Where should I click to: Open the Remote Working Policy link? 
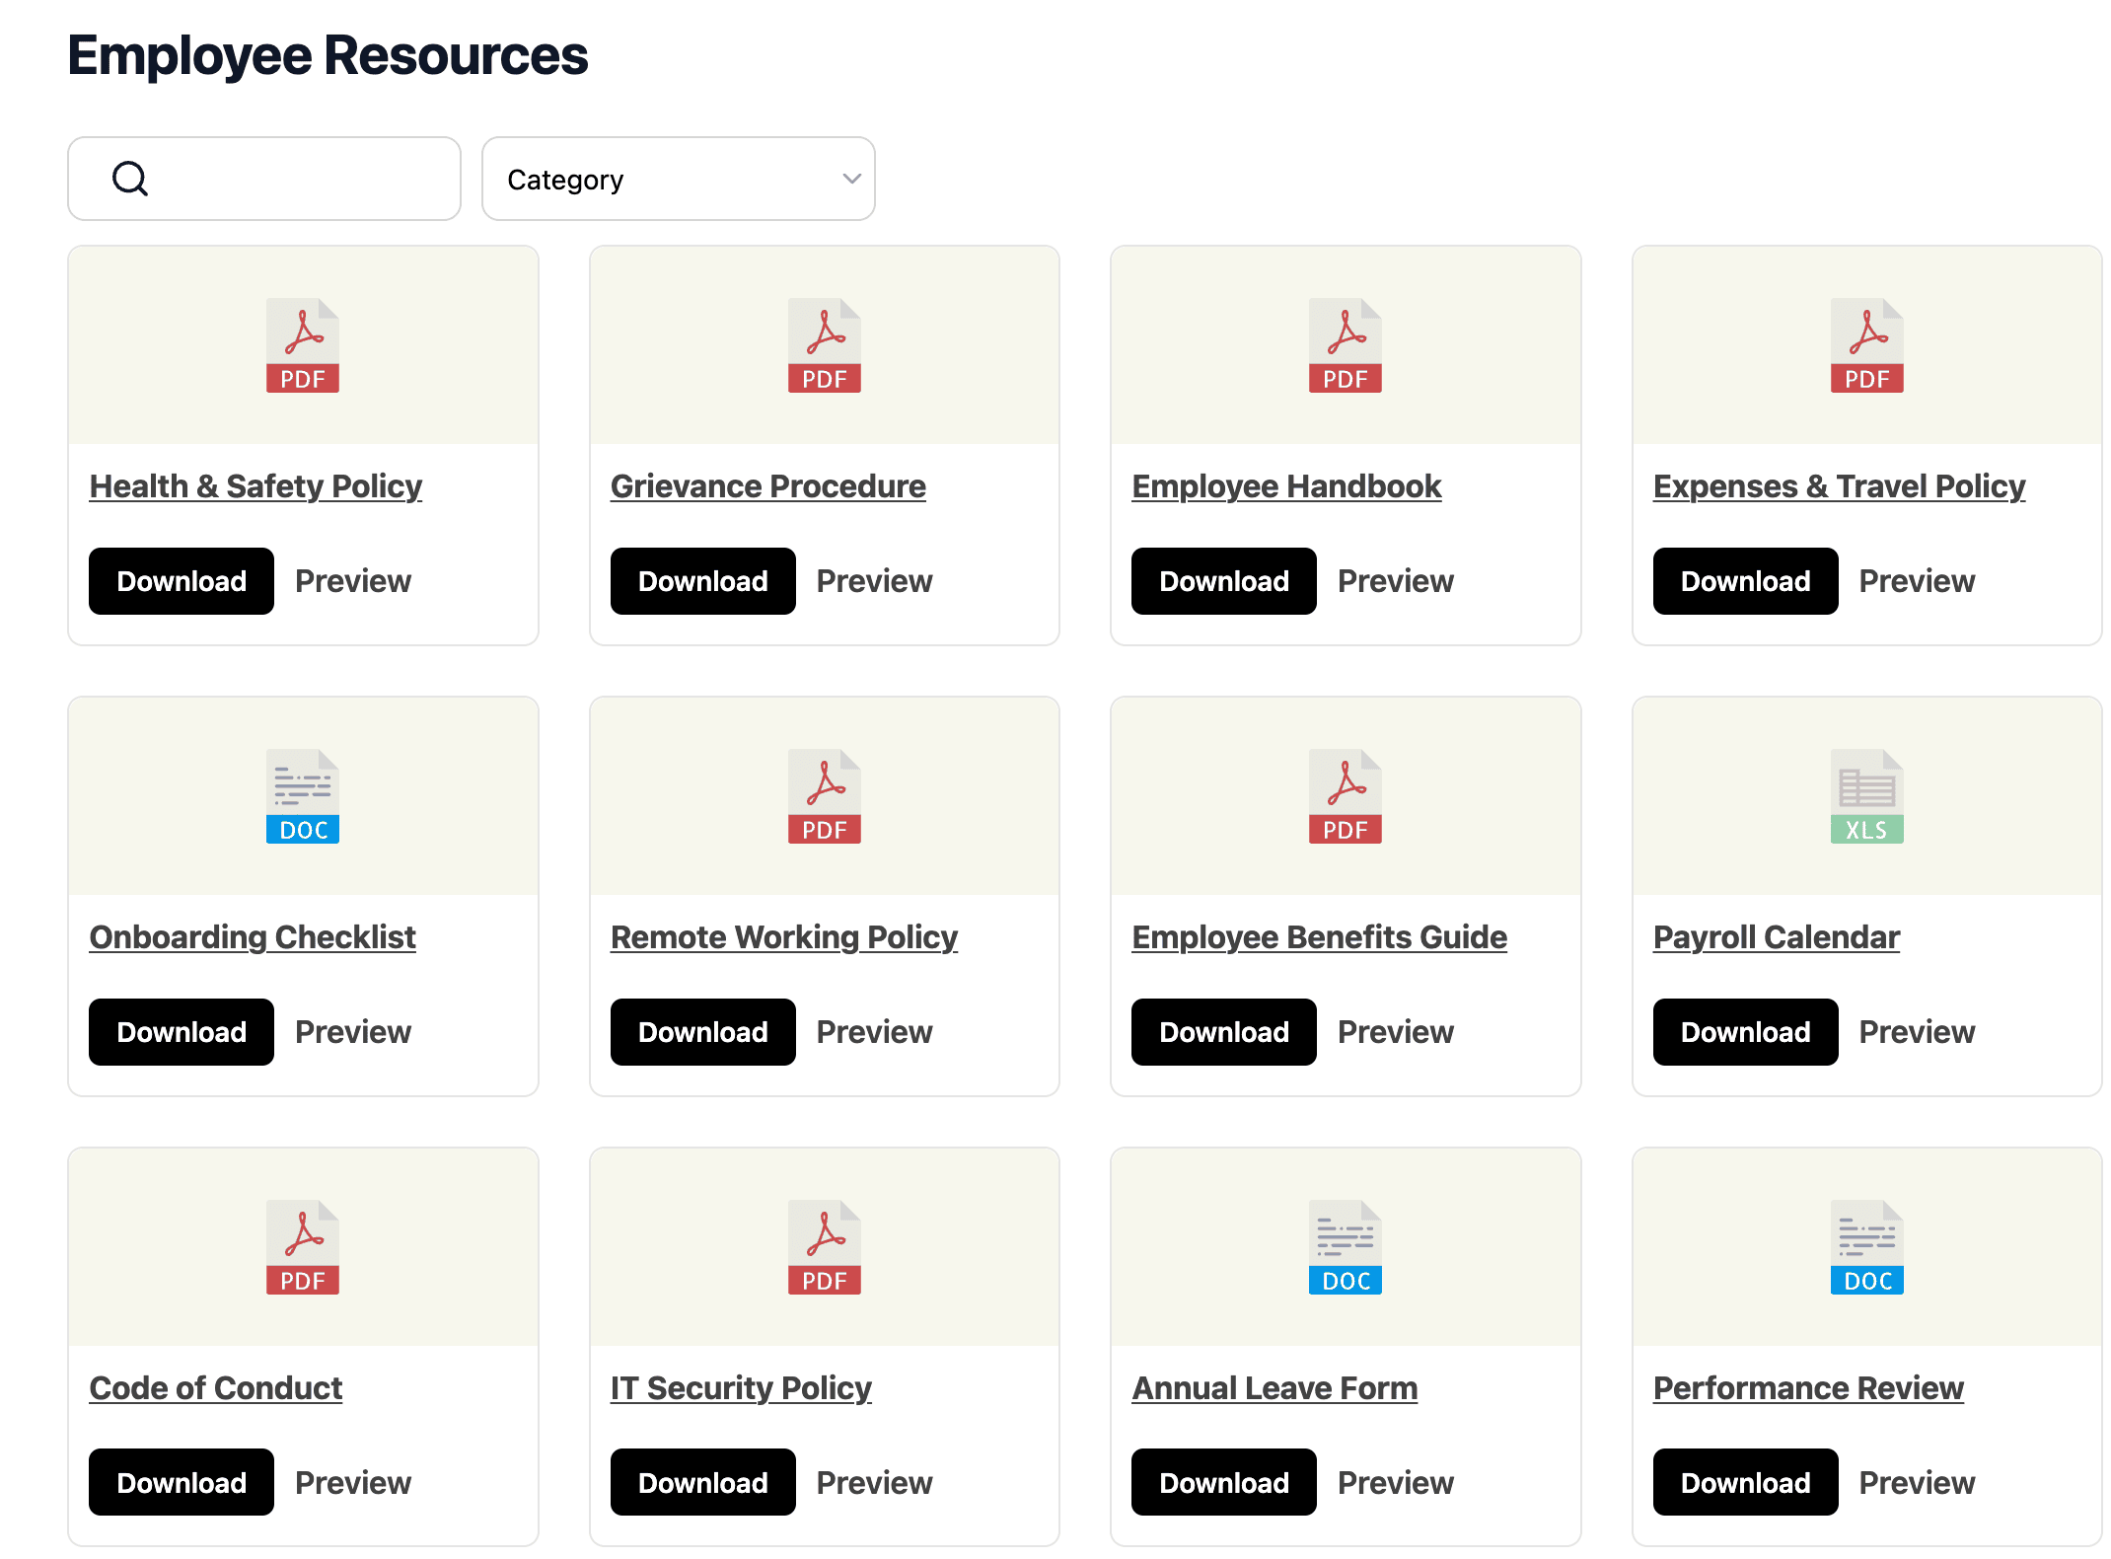tap(784, 937)
